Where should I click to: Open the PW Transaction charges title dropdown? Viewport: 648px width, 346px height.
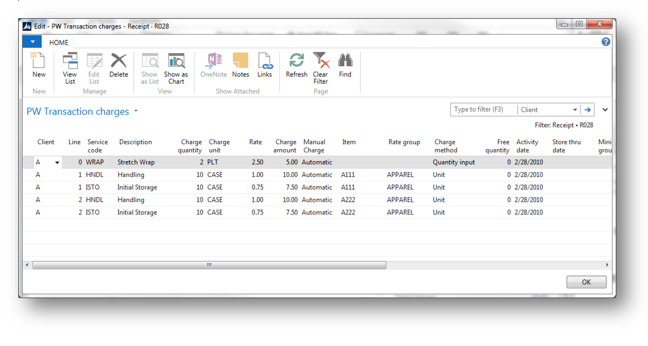pyautogui.click(x=136, y=111)
